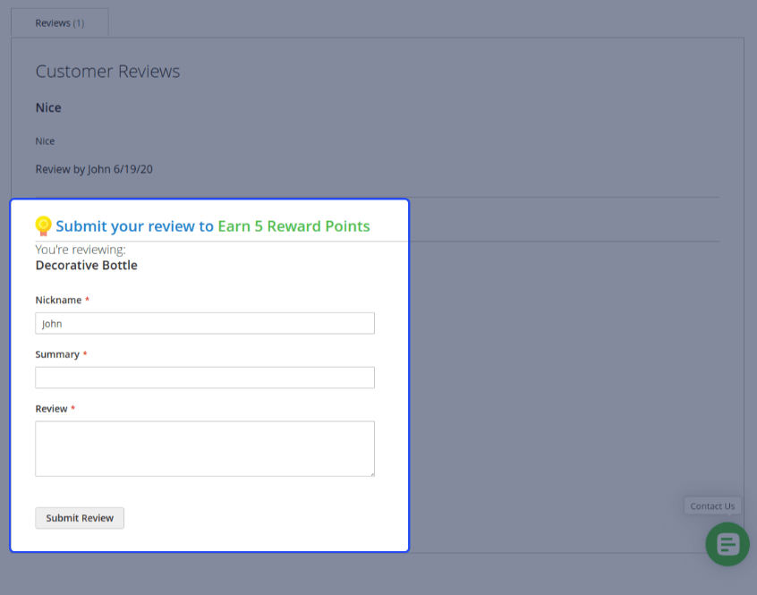Click the Submit Review button
The image size is (757, 595).
coord(80,518)
